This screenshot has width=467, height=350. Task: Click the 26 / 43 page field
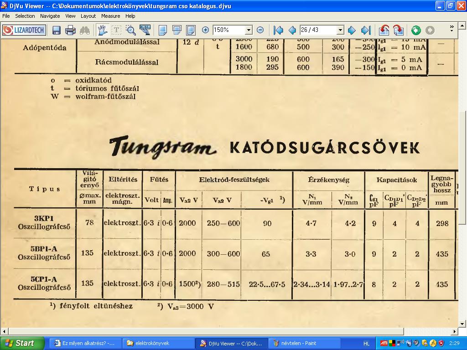click(318, 30)
